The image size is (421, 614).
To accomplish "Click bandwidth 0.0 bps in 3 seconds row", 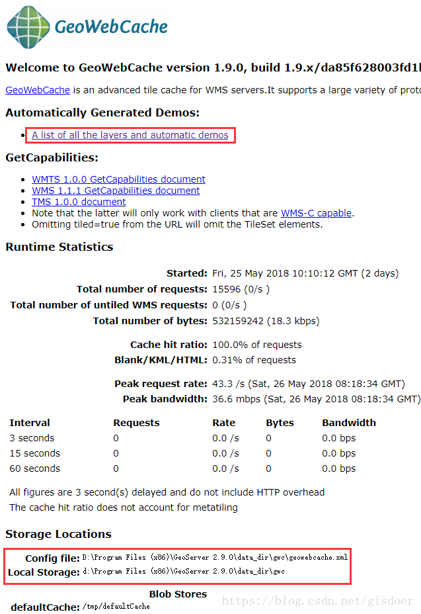I will tap(339, 438).
